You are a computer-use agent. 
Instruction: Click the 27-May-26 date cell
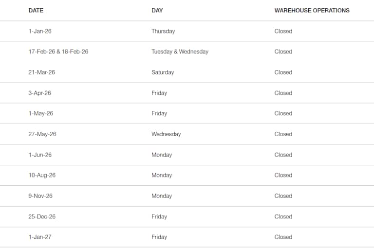[x=42, y=134]
